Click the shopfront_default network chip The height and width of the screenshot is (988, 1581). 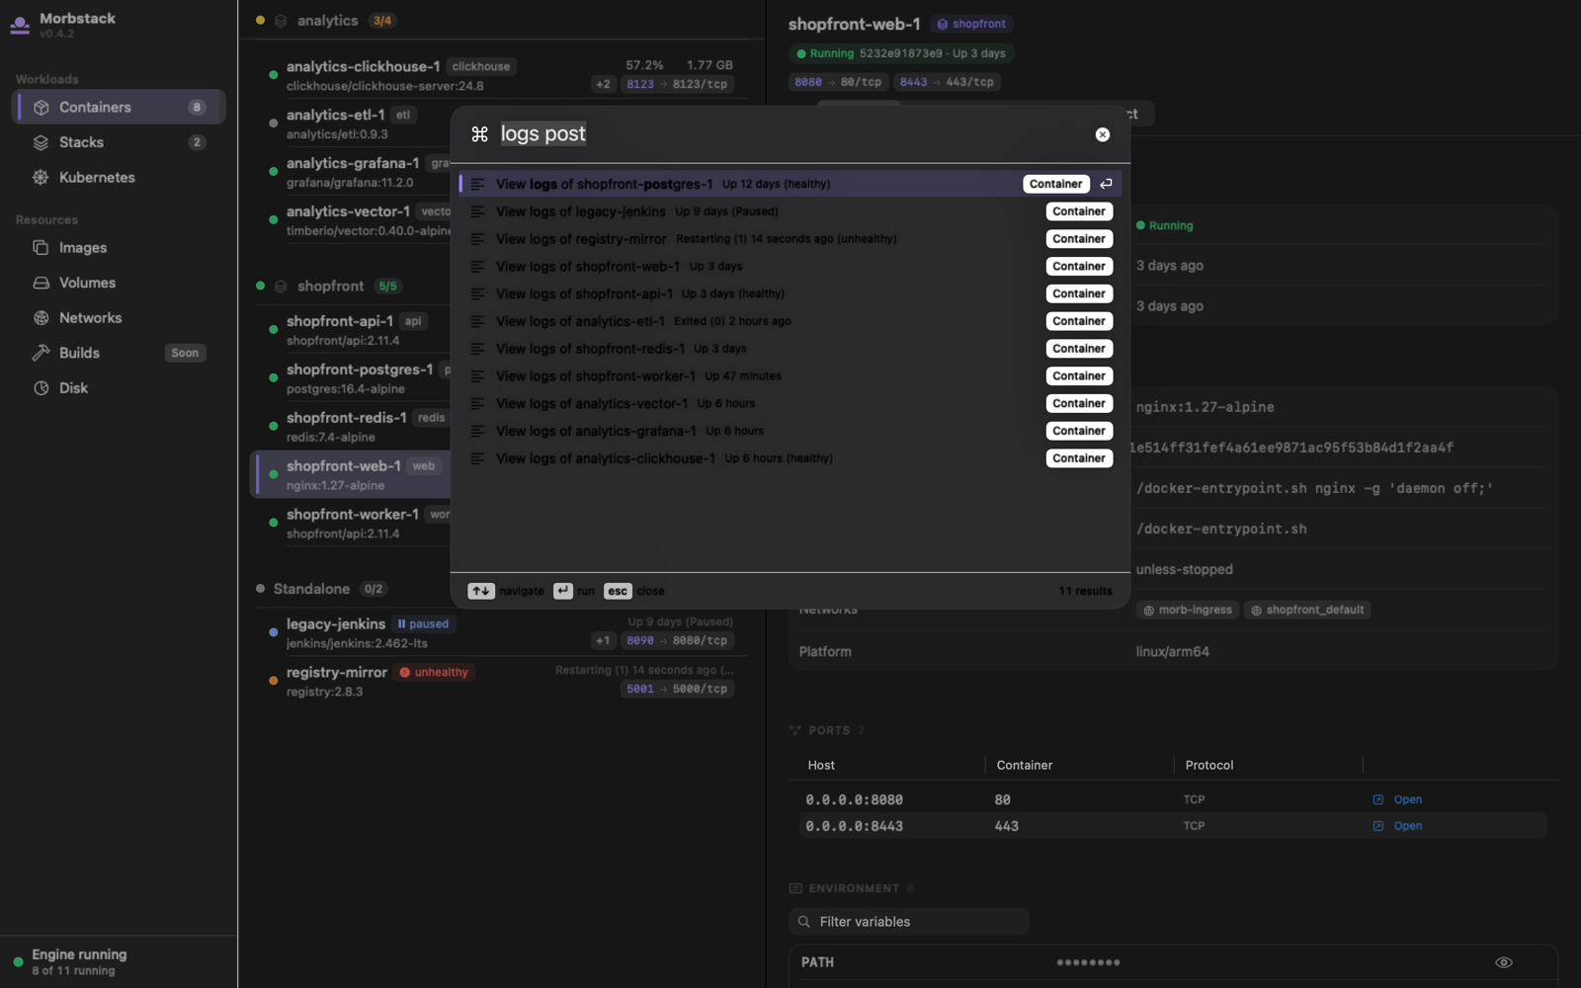tap(1306, 611)
